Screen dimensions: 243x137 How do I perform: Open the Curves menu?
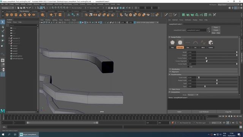(x=76, y=4)
